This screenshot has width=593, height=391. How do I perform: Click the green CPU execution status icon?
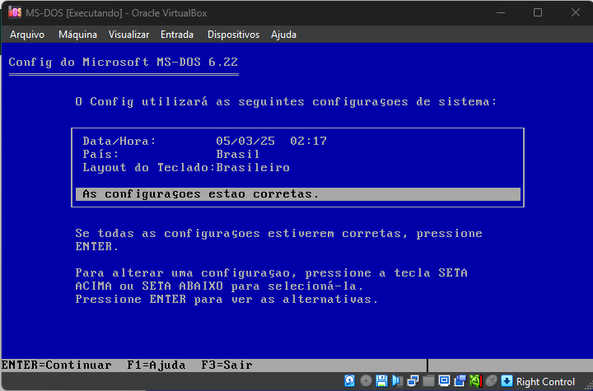pos(476,381)
